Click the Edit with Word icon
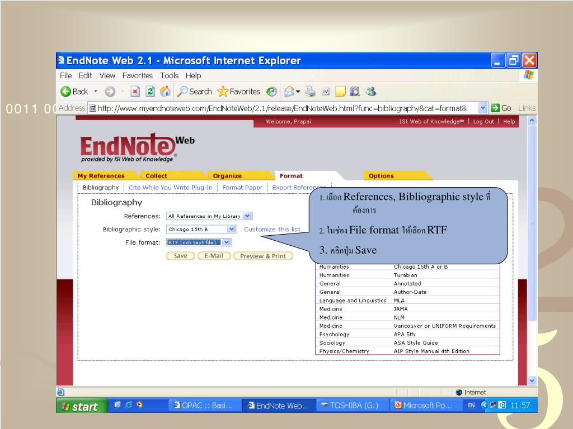Screen dimensions: 573x429 (326, 91)
